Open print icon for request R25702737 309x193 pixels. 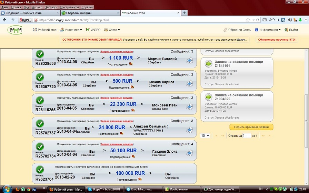click(190, 130)
